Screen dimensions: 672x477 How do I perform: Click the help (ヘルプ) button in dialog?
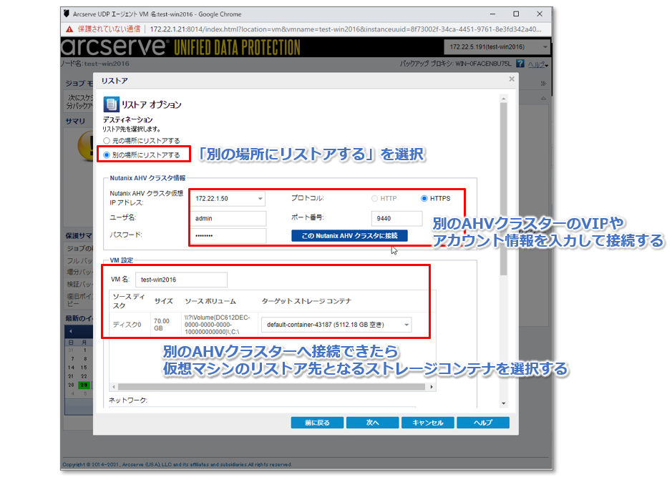pyautogui.click(x=483, y=423)
